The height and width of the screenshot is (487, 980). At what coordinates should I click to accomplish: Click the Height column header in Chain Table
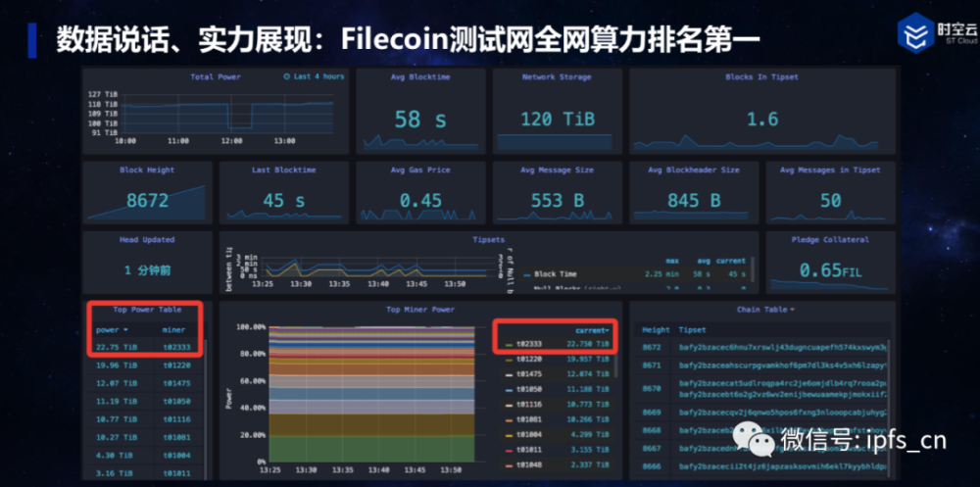[x=656, y=330]
